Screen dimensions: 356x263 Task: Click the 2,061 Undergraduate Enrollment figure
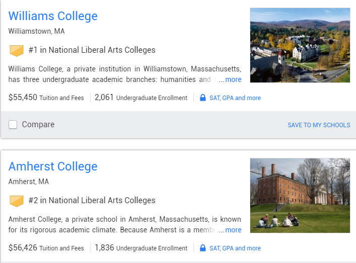click(x=104, y=98)
